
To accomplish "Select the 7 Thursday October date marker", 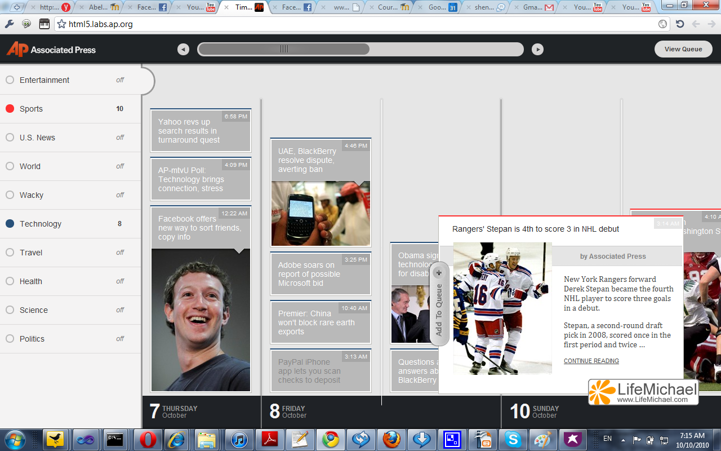I will coord(173,412).
